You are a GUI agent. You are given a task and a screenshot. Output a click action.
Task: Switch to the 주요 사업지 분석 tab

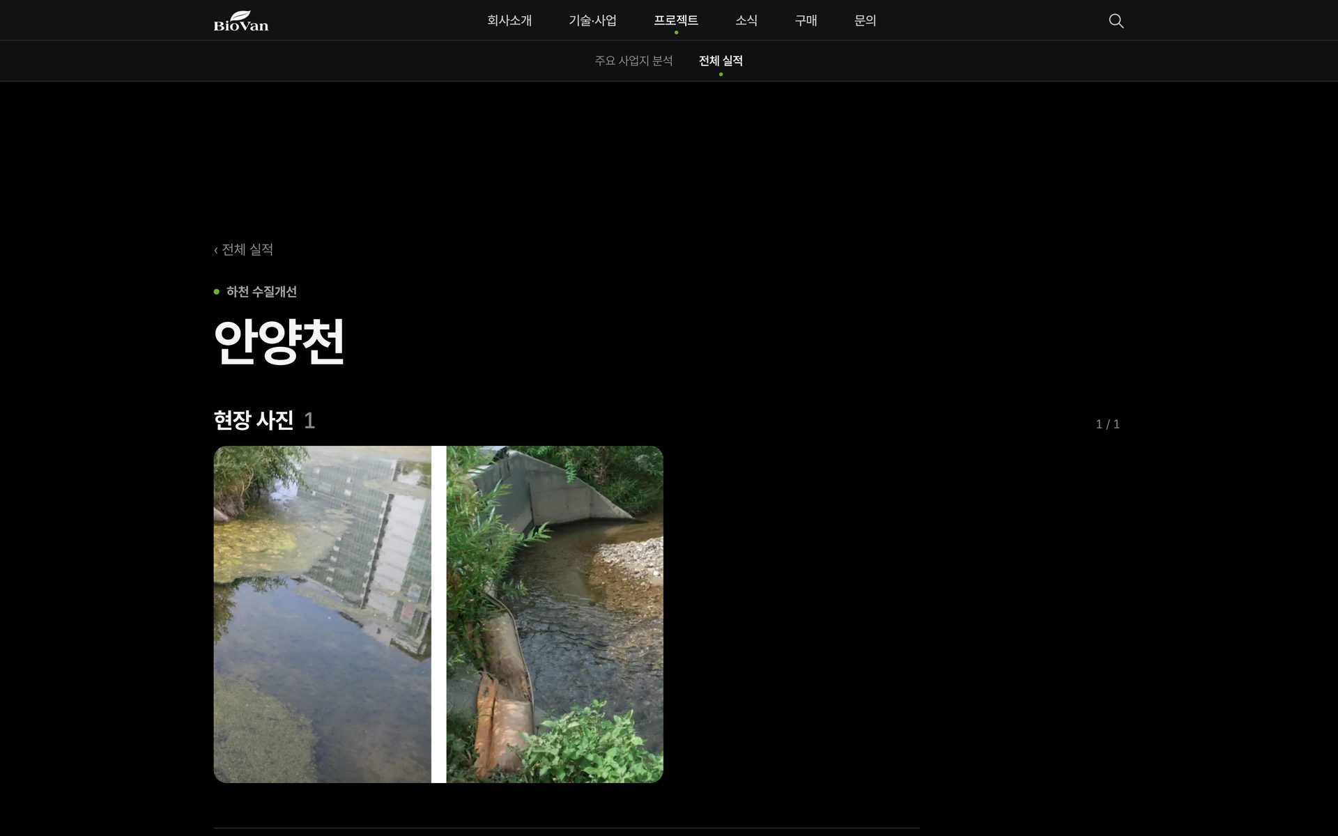pyautogui.click(x=633, y=61)
